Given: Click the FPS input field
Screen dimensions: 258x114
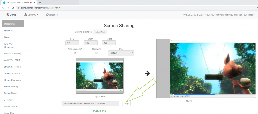Looking at the screenshot, I should (x=72, y=43).
